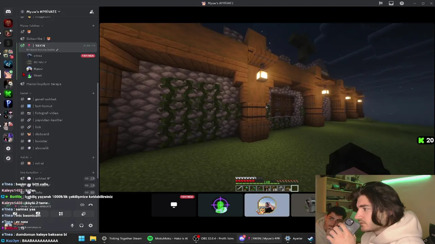The image size is (435, 244).
Task: Open Discover servers compass icon
Action: (x=8, y=158)
